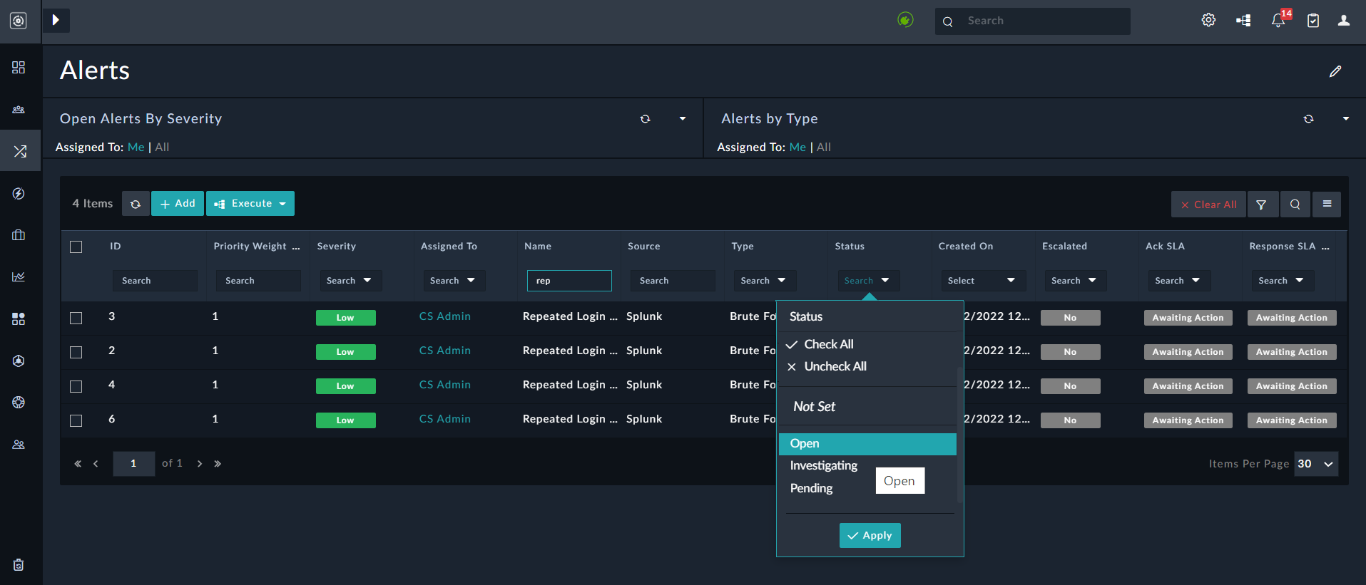
Task: Open the recycle bin sidebar icon
Action: 19,565
